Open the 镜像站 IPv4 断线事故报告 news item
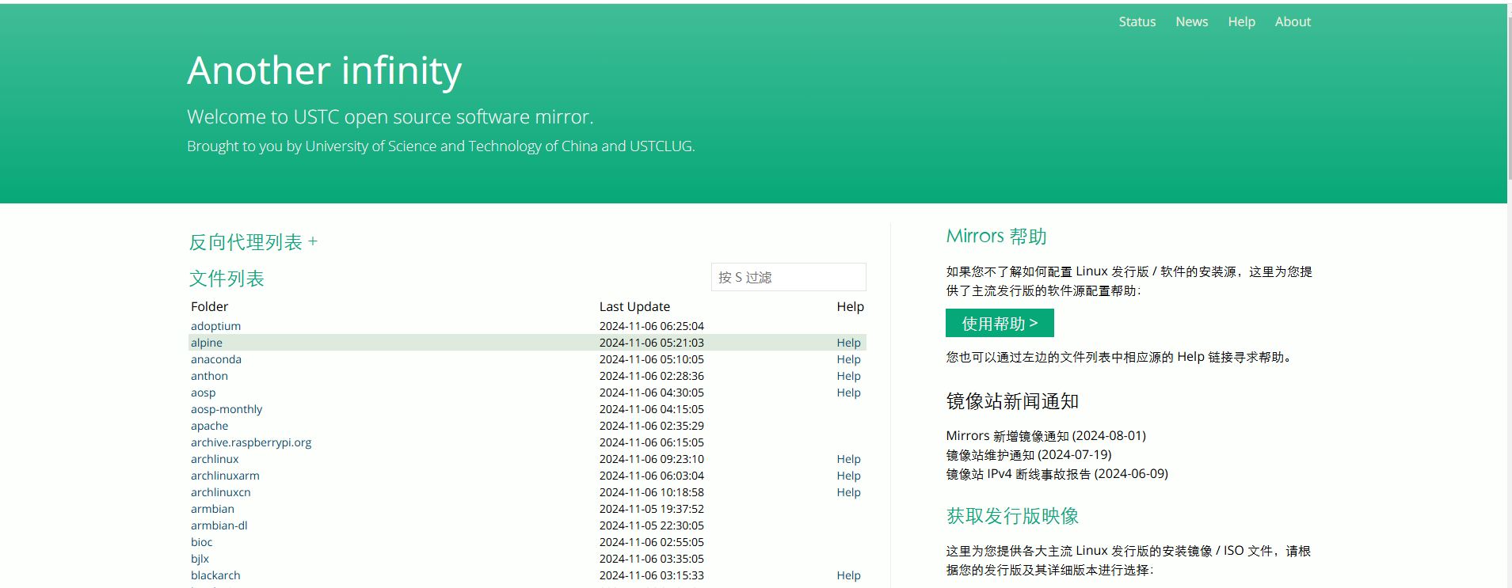The width and height of the screenshot is (1512, 588). pyautogui.click(x=1057, y=474)
